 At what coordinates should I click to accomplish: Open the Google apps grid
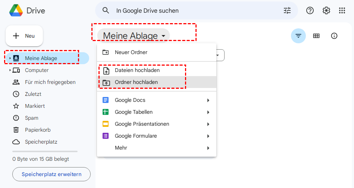click(x=342, y=10)
